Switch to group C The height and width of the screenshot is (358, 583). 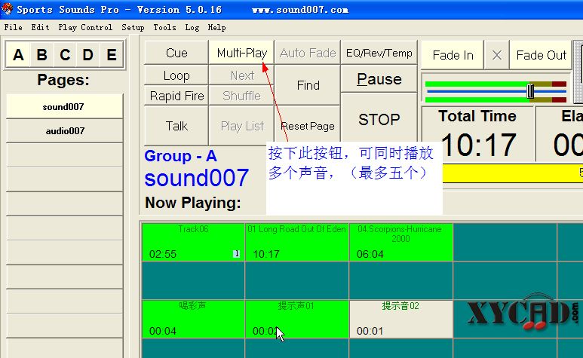[65, 55]
